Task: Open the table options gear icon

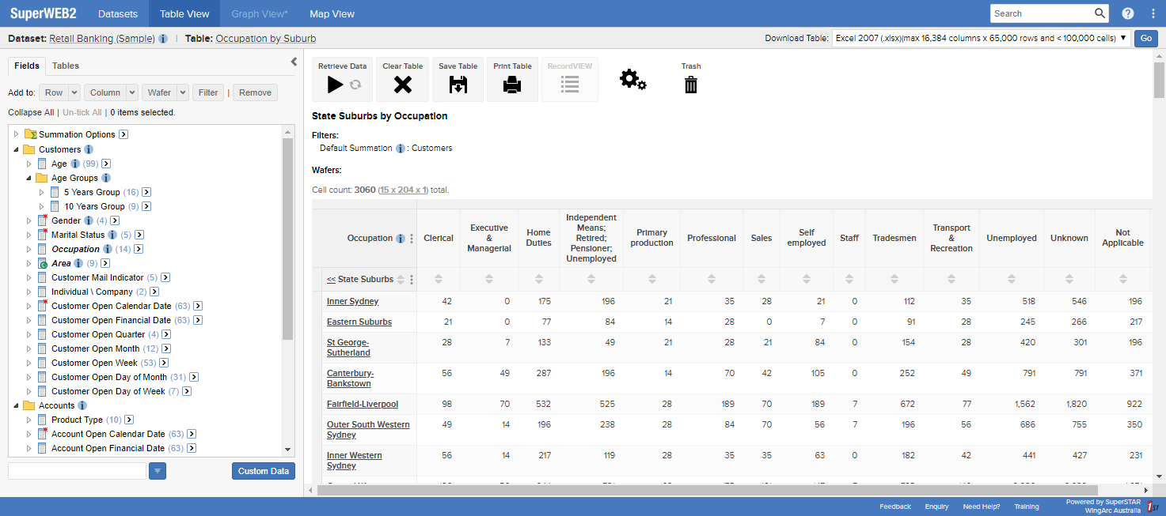Action: tap(632, 80)
